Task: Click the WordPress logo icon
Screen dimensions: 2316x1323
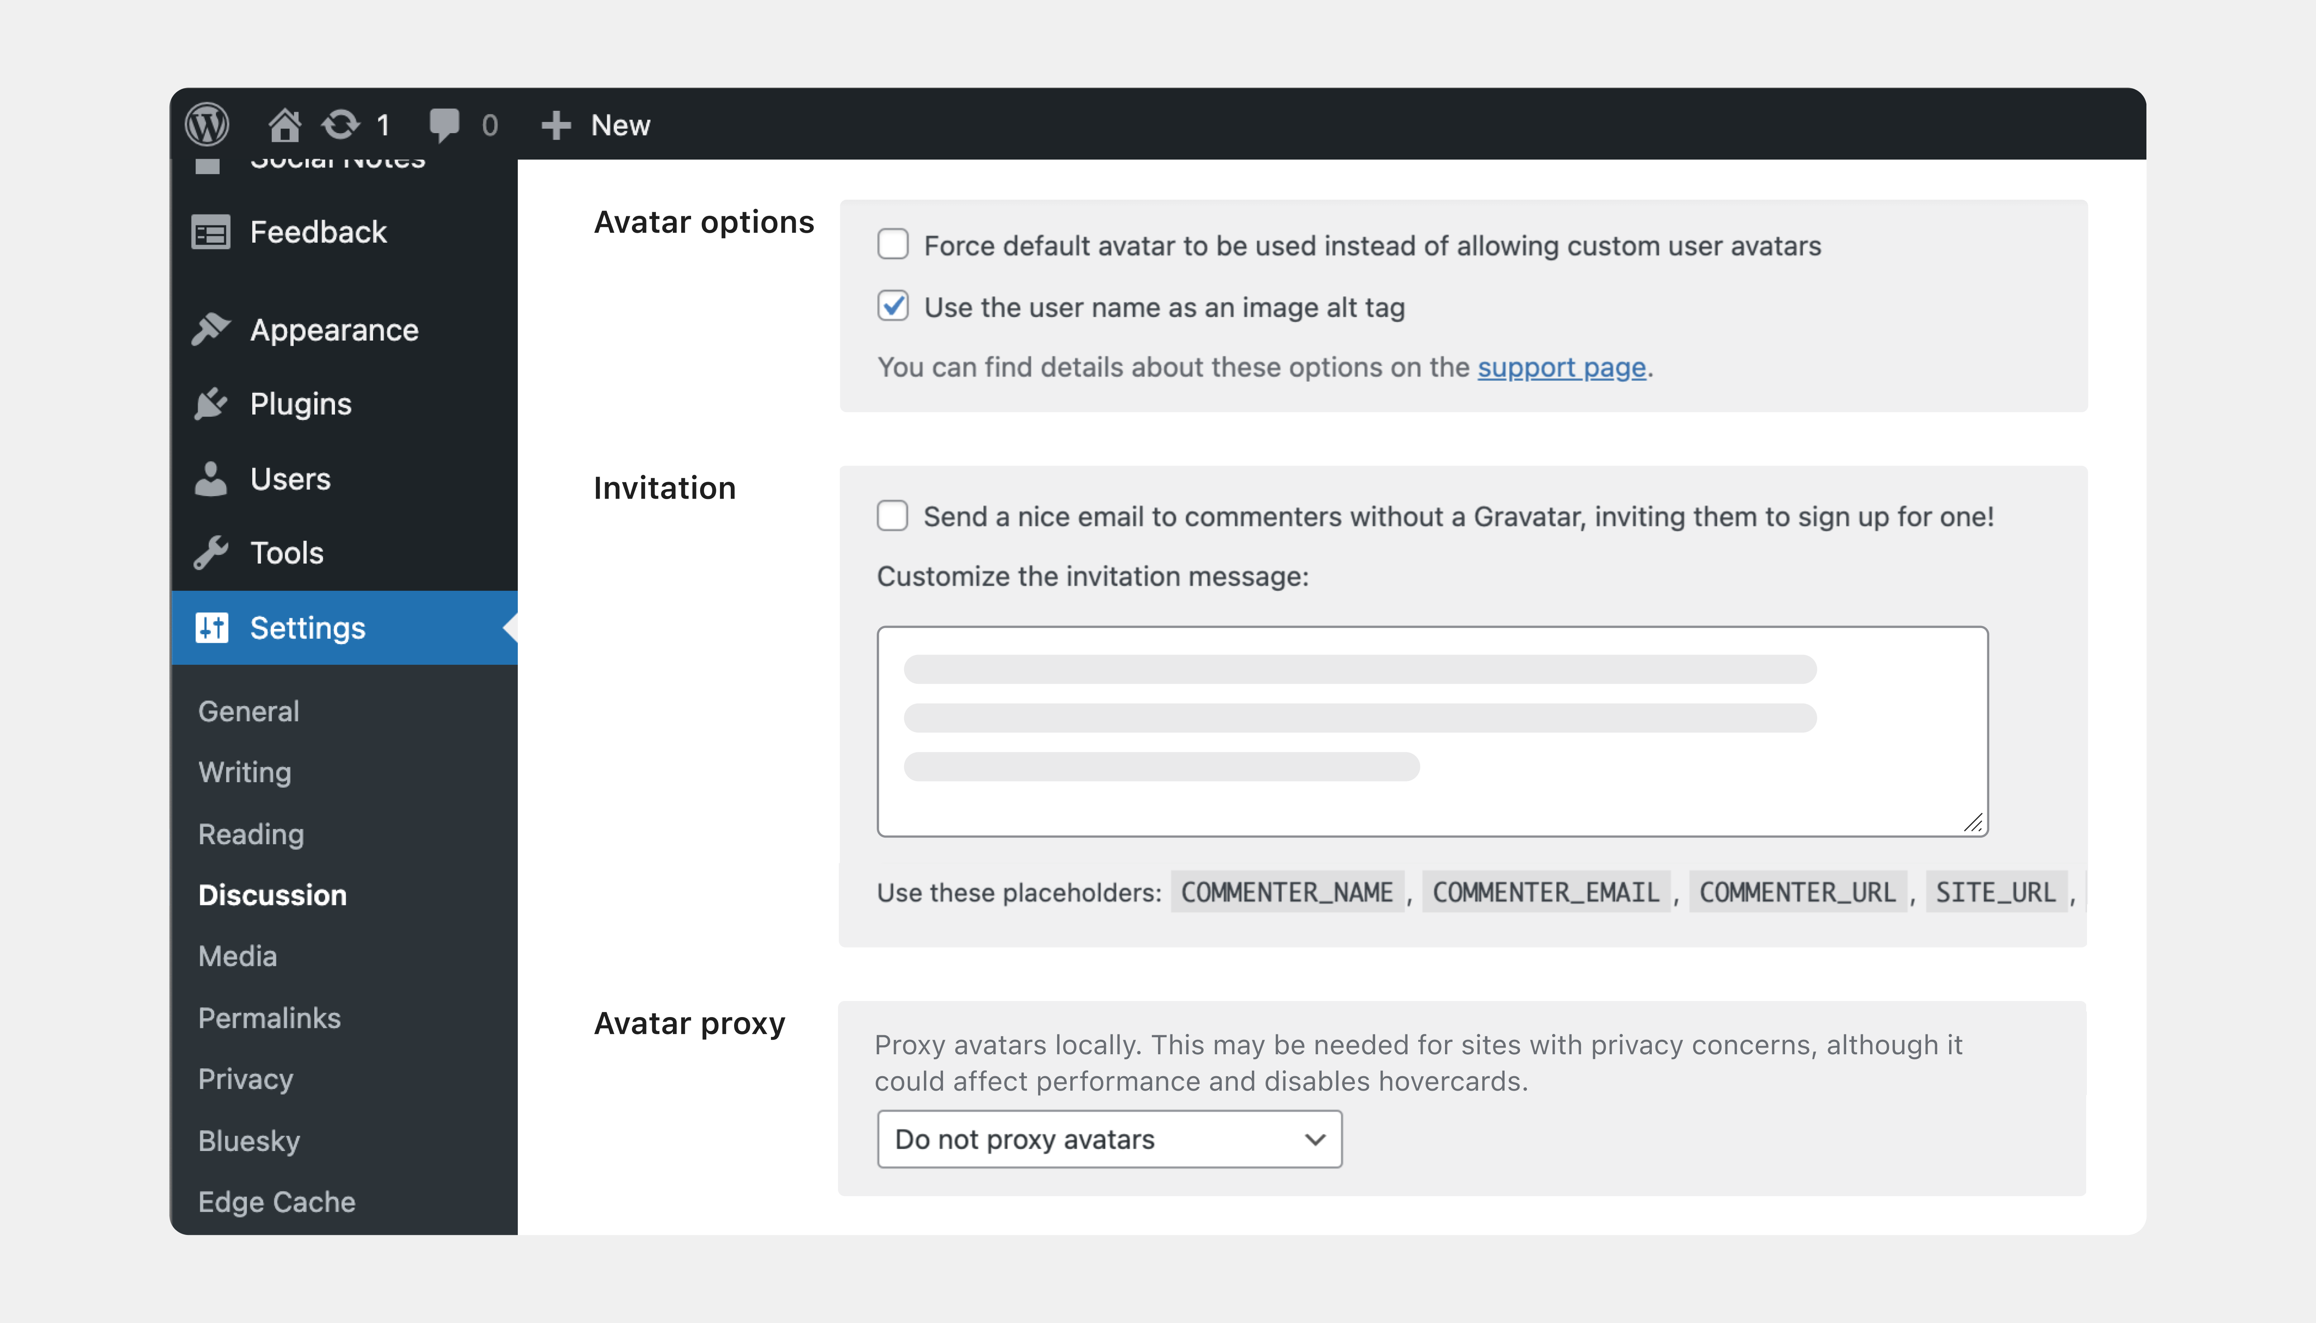Action: 207,124
